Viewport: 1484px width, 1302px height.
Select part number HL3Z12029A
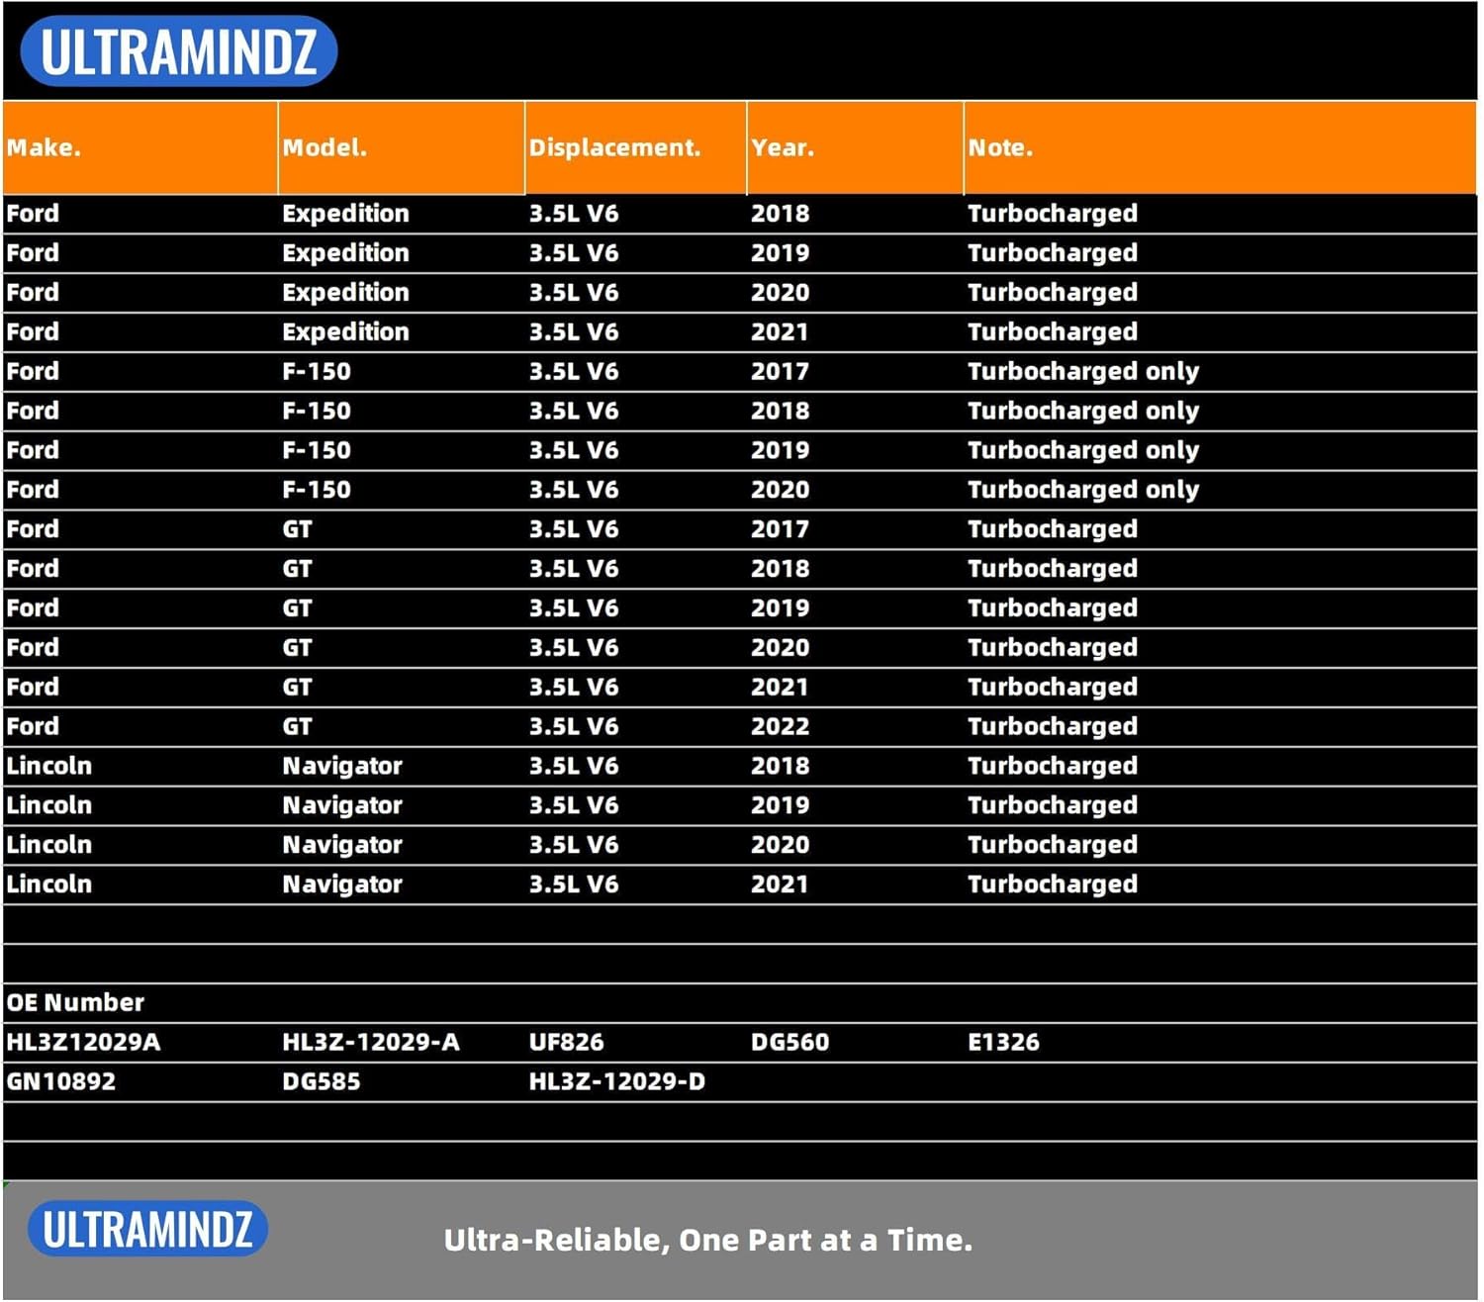point(83,1043)
